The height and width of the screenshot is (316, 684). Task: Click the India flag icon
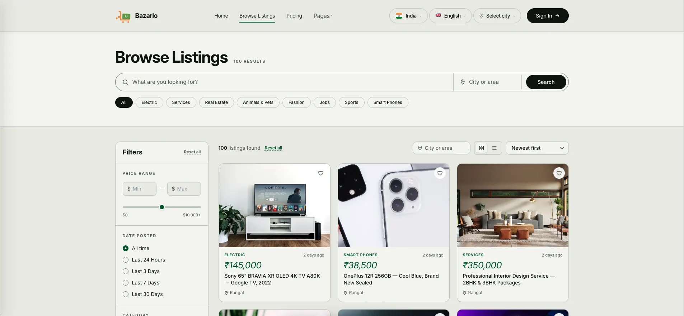[399, 16]
